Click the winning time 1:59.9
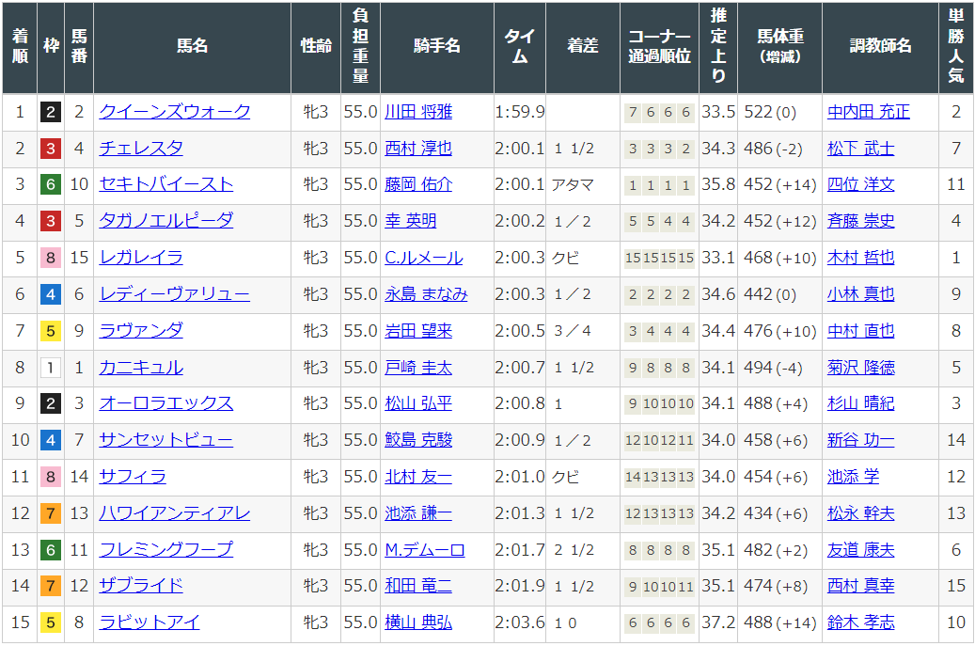 520,112
